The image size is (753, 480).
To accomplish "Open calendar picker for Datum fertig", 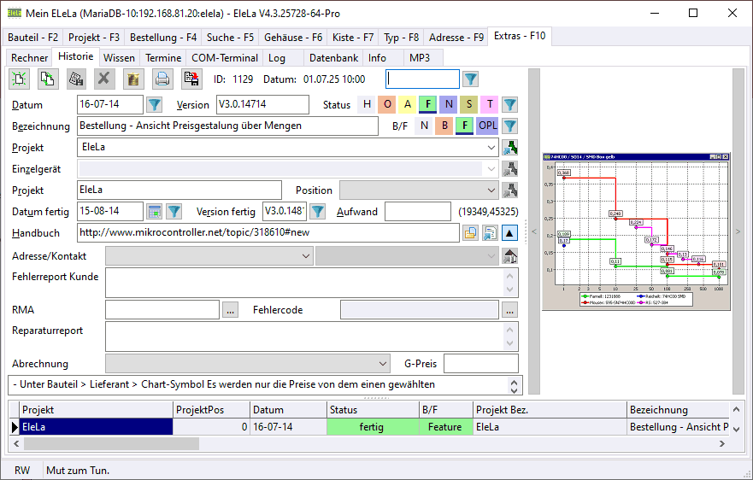I will click(x=155, y=212).
